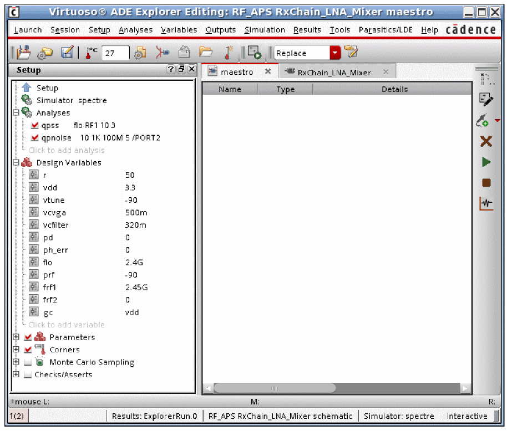The image size is (507, 431).
Task: Click 'Click to add analysis' link
Action: tap(67, 150)
